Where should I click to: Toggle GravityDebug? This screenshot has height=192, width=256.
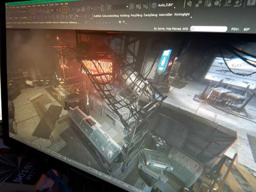tap(150, 15)
